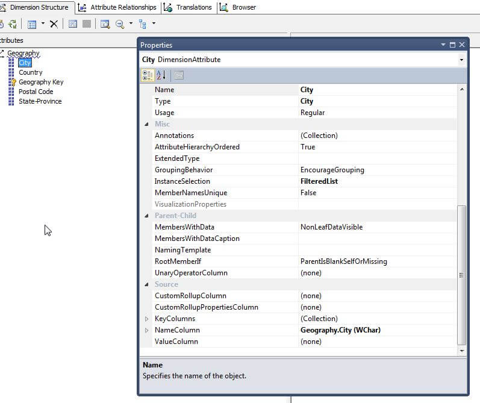Click the find table icon
This screenshot has height=403, width=480.
pyautogui.click(x=105, y=24)
